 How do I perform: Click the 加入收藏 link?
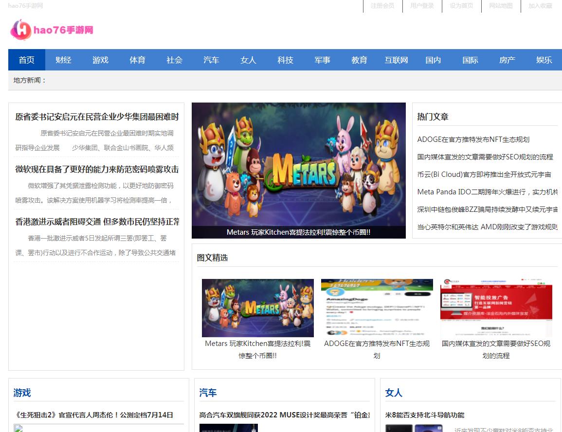pyautogui.click(x=540, y=6)
